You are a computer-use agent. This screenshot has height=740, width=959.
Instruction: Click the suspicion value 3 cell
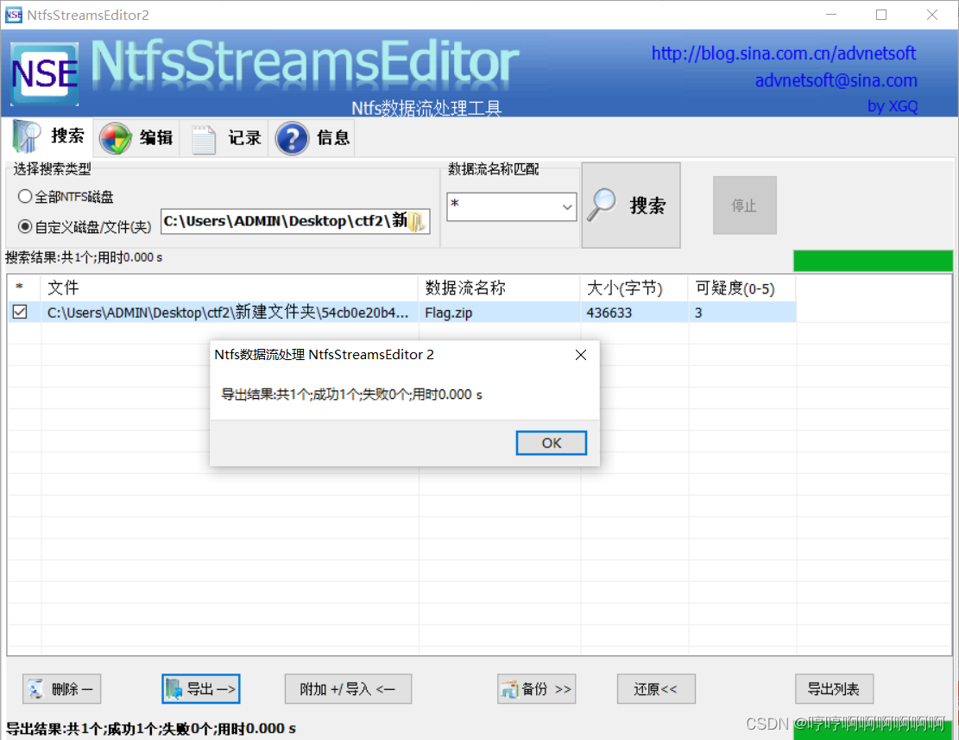742,313
